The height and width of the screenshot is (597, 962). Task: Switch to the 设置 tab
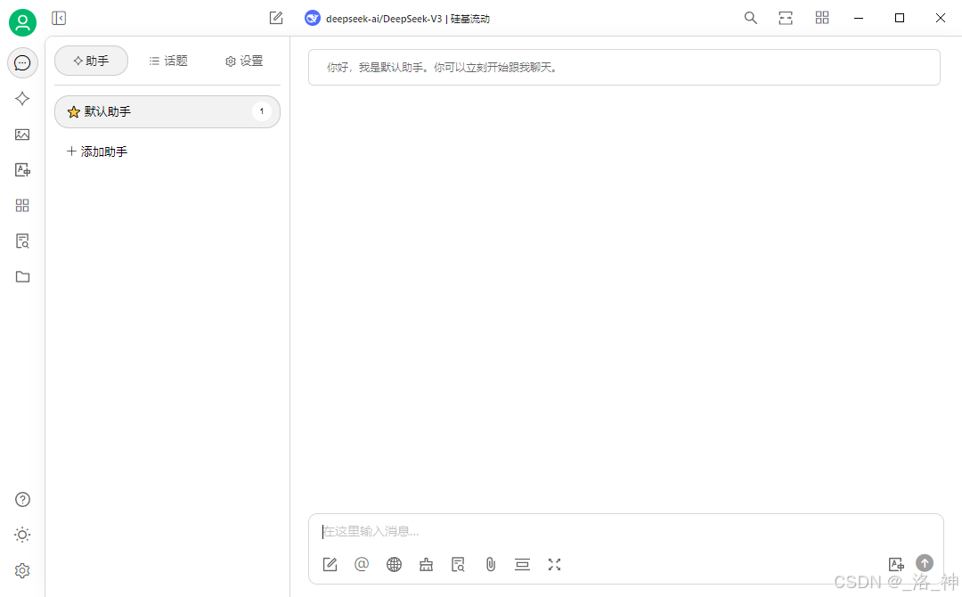pos(243,61)
